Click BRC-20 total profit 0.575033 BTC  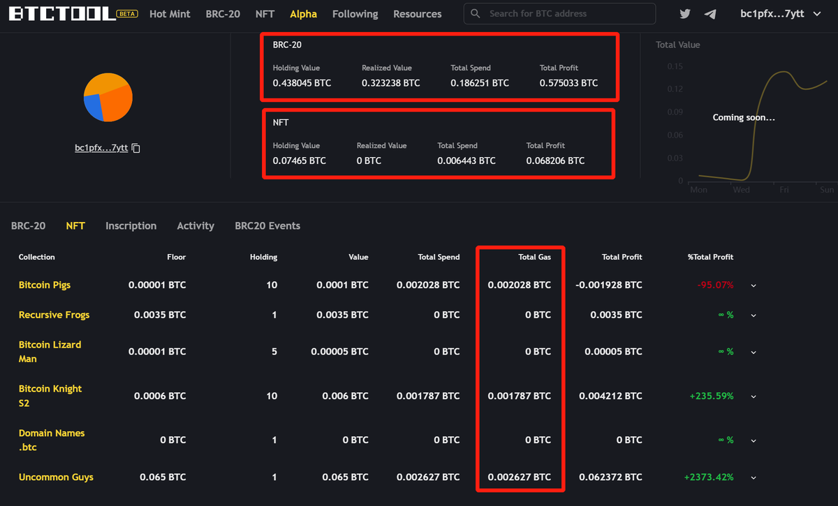pyautogui.click(x=568, y=82)
